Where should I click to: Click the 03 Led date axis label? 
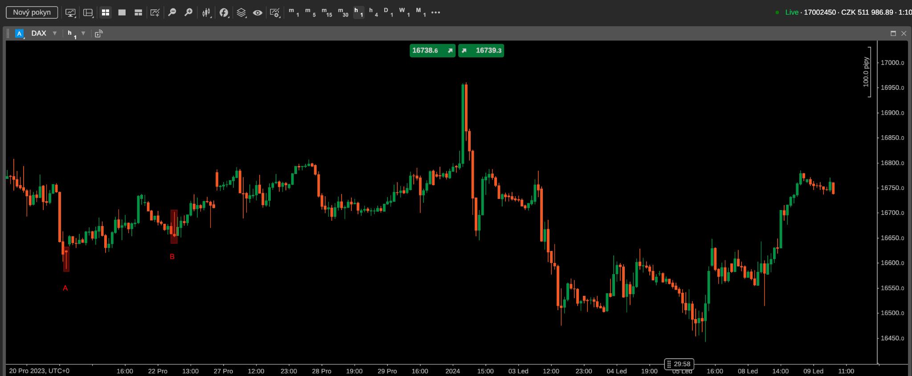pos(518,371)
